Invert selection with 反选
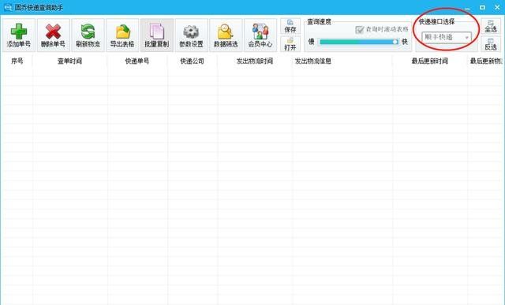The image size is (505, 305). (x=491, y=44)
